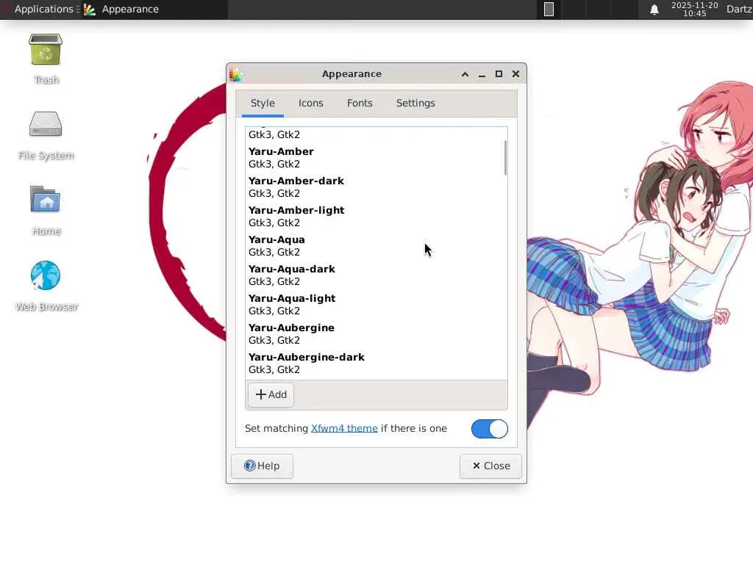This screenshot has width=753, height=564.
Task: Open the Trash desktop icon
Action: point(46,58)
